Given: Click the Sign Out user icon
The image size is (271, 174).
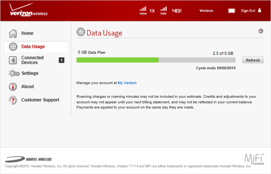Looking at the screenshot, I should click(x=259, y=10).
